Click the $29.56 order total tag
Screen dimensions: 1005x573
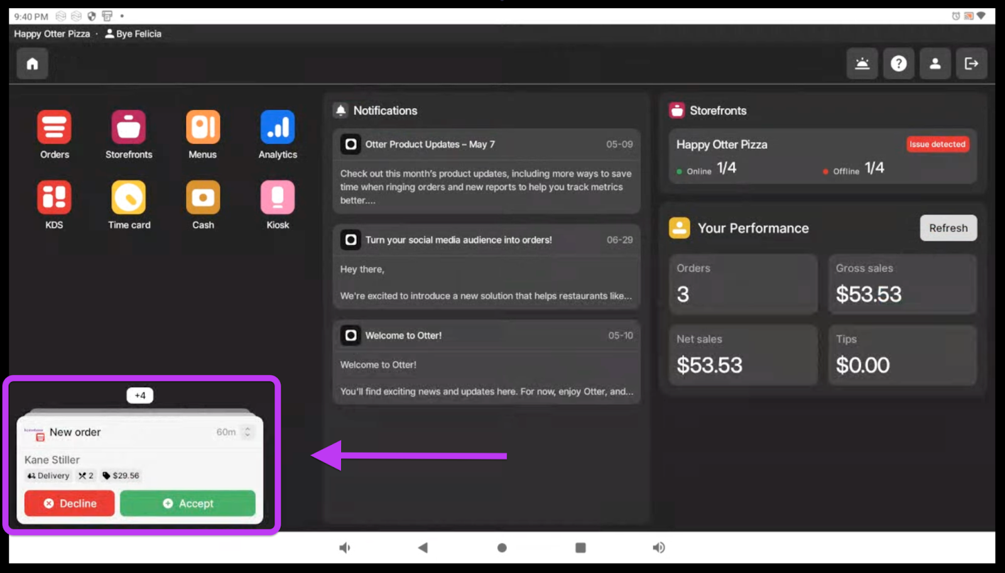121,476
